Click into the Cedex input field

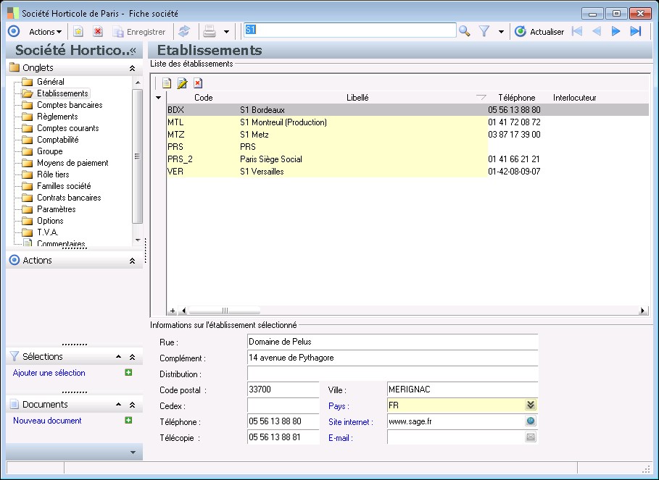pos(283,405)
